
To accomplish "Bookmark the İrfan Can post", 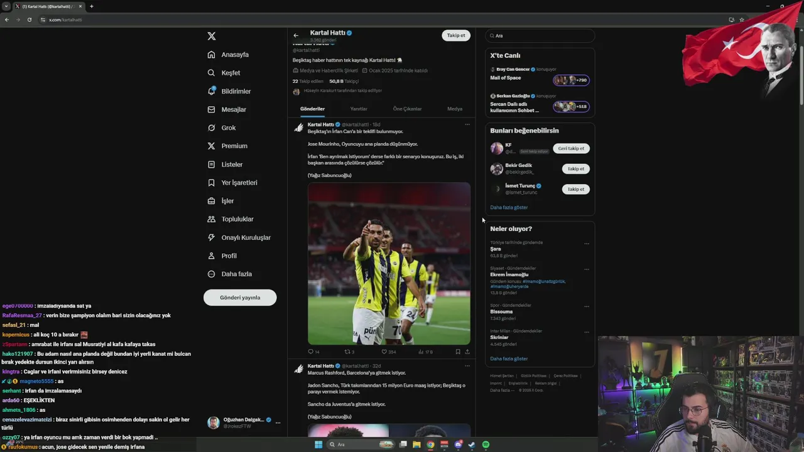I will coord(458,352).
